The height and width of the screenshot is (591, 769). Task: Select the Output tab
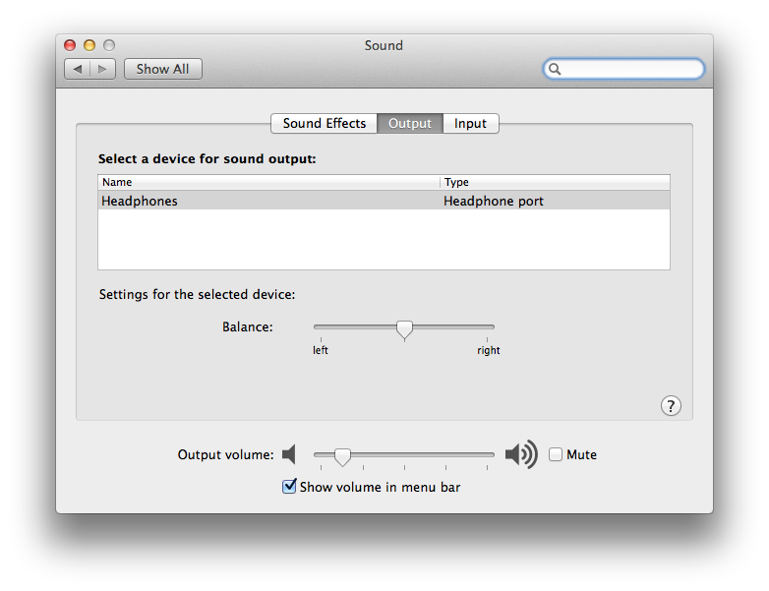tap(410, 123)
